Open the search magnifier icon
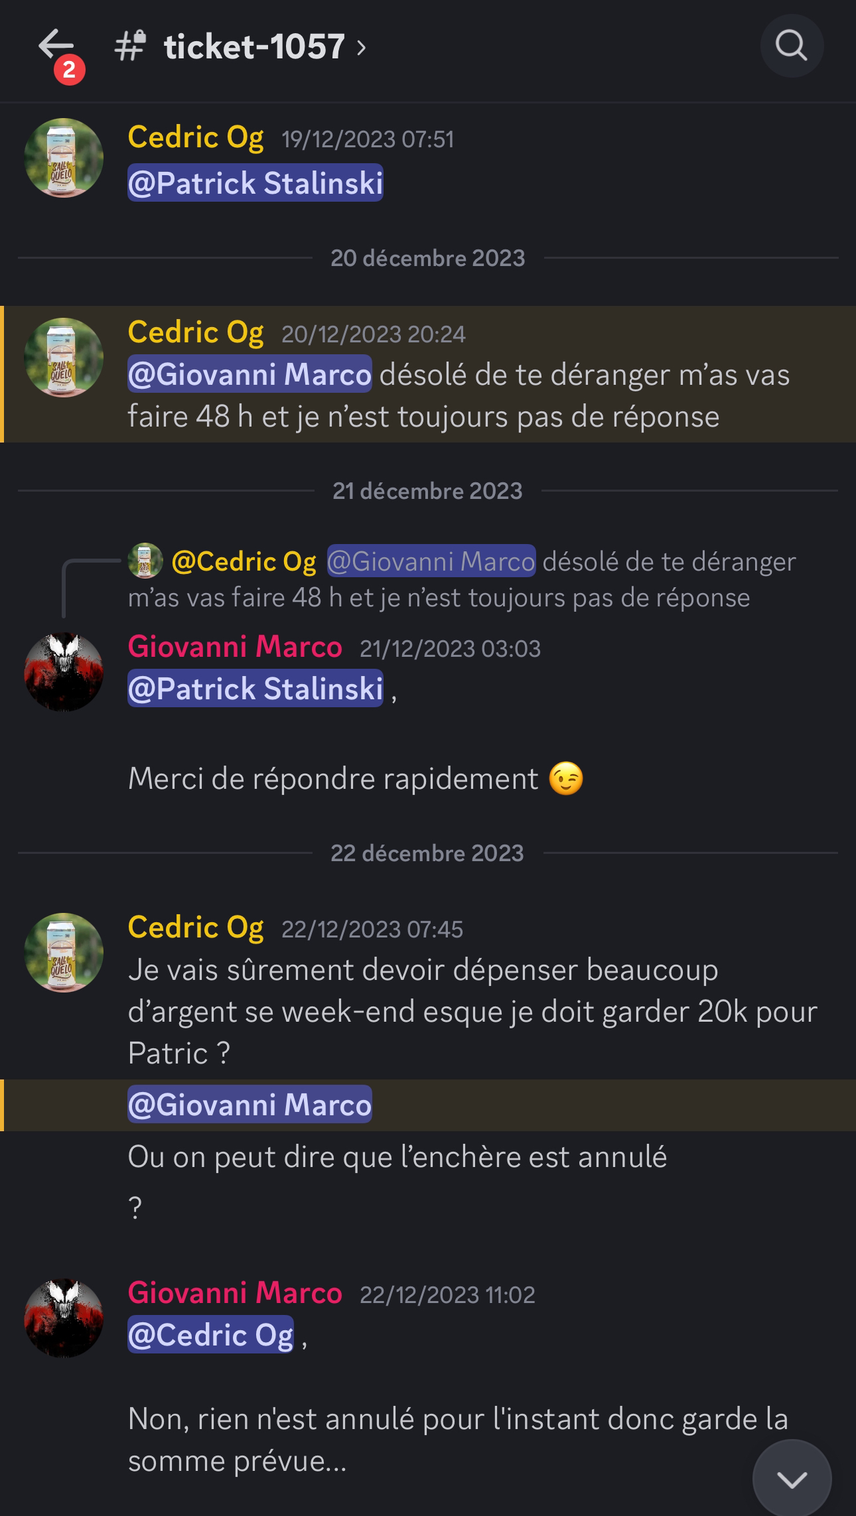Image resolution: width=856 pixels, height=1516 pixels. [x=792, y=46]
